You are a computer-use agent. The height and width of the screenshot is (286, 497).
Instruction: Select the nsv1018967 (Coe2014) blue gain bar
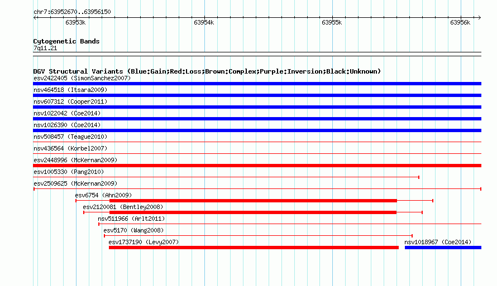click(443, 248)
